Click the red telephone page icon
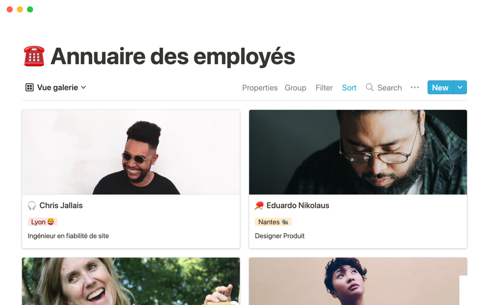Screen dimensions: 489x305 click(x=34, y=56)
